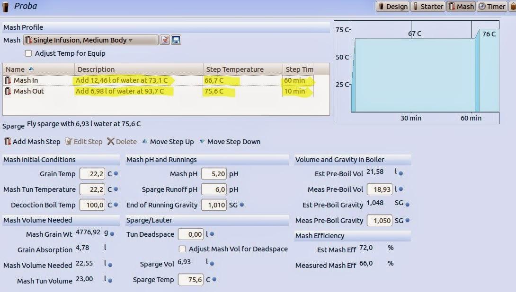
Task: Click the Fly sparge instruction text
Action: tap(84, 124)
